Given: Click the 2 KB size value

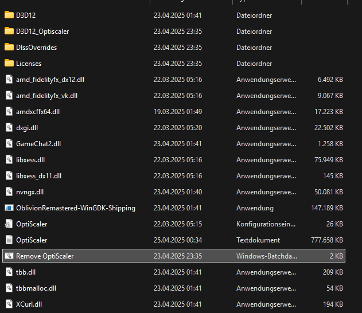Looking at the screenshot, I should 336,256.
